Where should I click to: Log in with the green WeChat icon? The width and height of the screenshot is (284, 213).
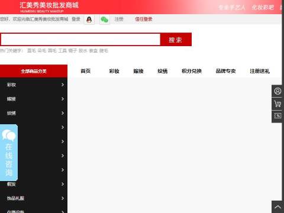[104, 20]
